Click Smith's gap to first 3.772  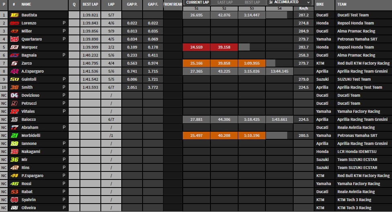pos(153,87)
